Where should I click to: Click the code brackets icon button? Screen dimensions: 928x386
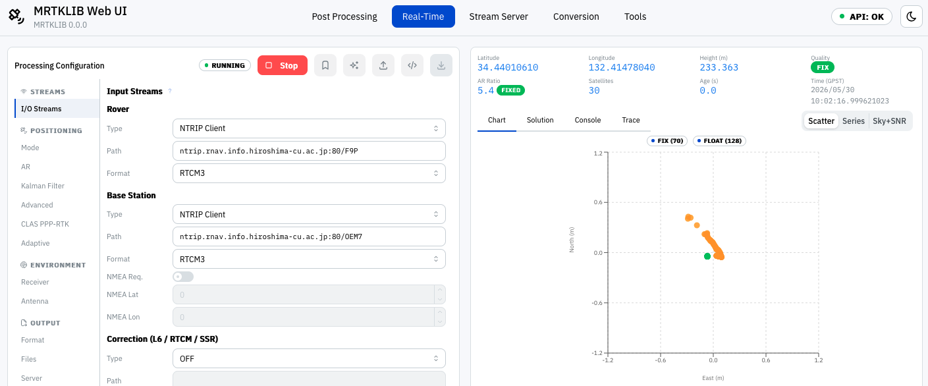pos(412,65)
